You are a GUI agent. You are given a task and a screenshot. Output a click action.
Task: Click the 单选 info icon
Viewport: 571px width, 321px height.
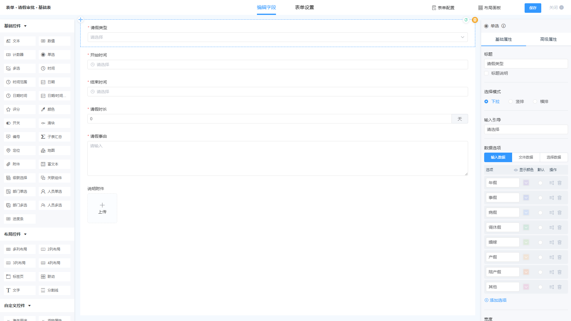[503, 26]
